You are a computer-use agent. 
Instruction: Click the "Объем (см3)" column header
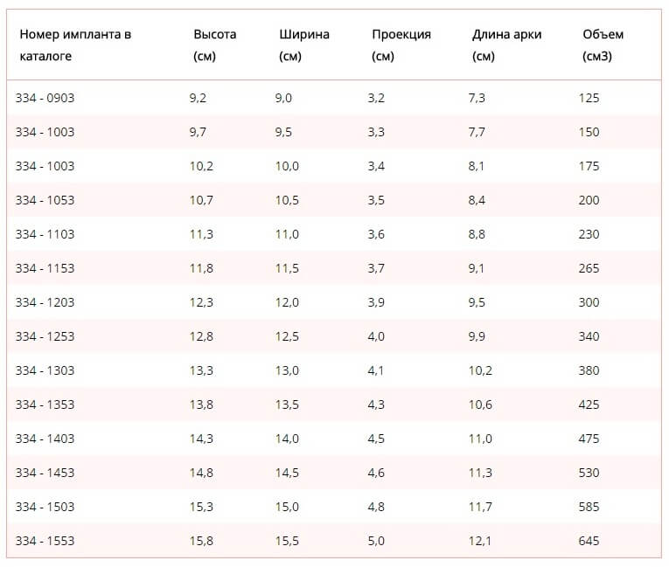click(603, 45)
